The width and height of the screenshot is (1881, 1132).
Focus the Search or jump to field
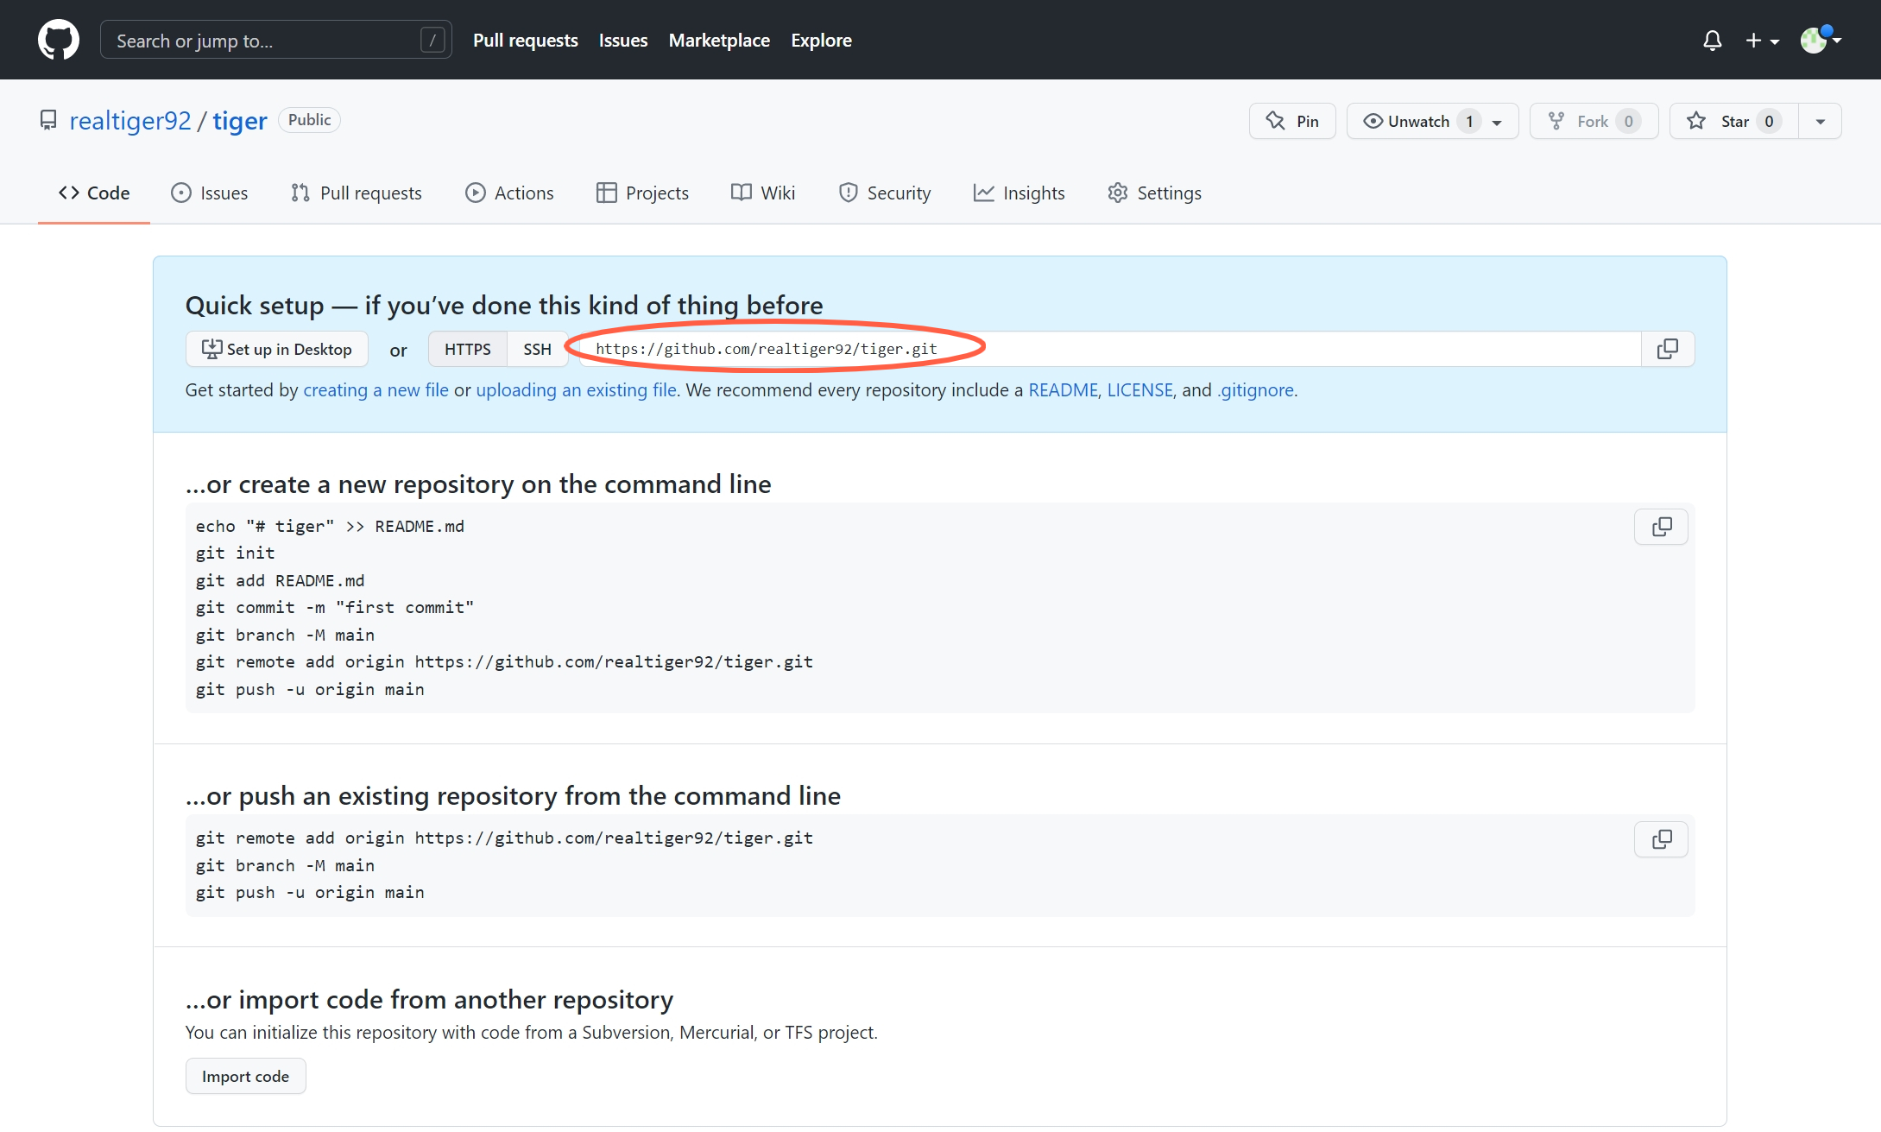click(276, 40)
